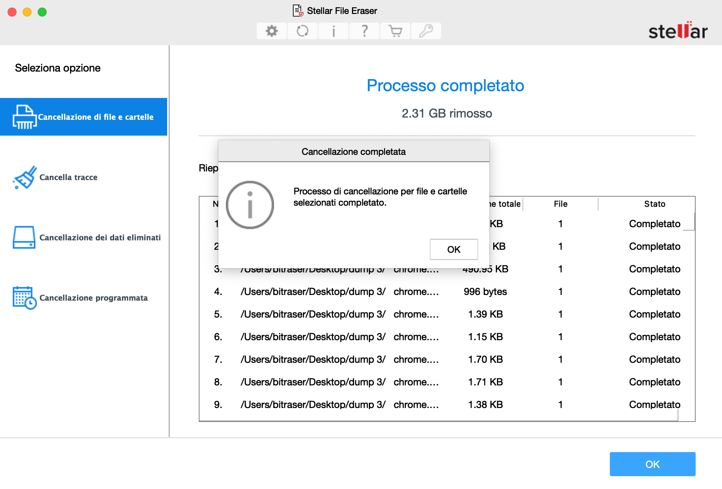Click Completato status in row 1
The height and width of the screenshot is (489, 722).
point(655,224)
